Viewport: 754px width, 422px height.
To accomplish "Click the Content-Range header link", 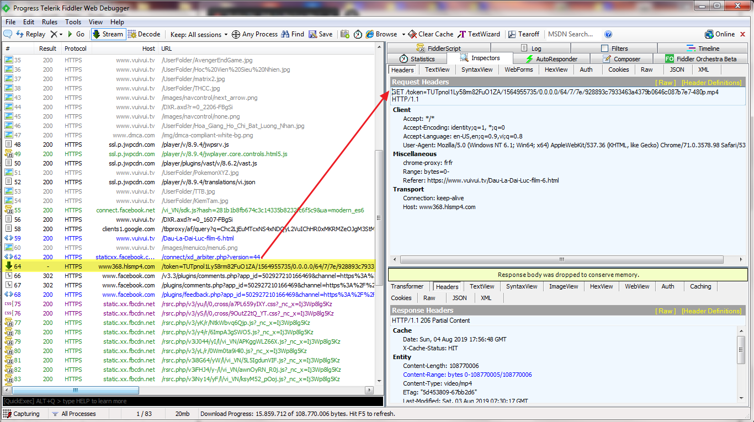I will [x=468, y=375].
